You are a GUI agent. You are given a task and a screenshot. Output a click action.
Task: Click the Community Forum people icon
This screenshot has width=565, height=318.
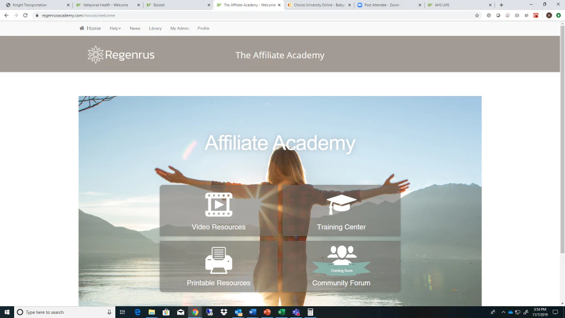(341, 255)
